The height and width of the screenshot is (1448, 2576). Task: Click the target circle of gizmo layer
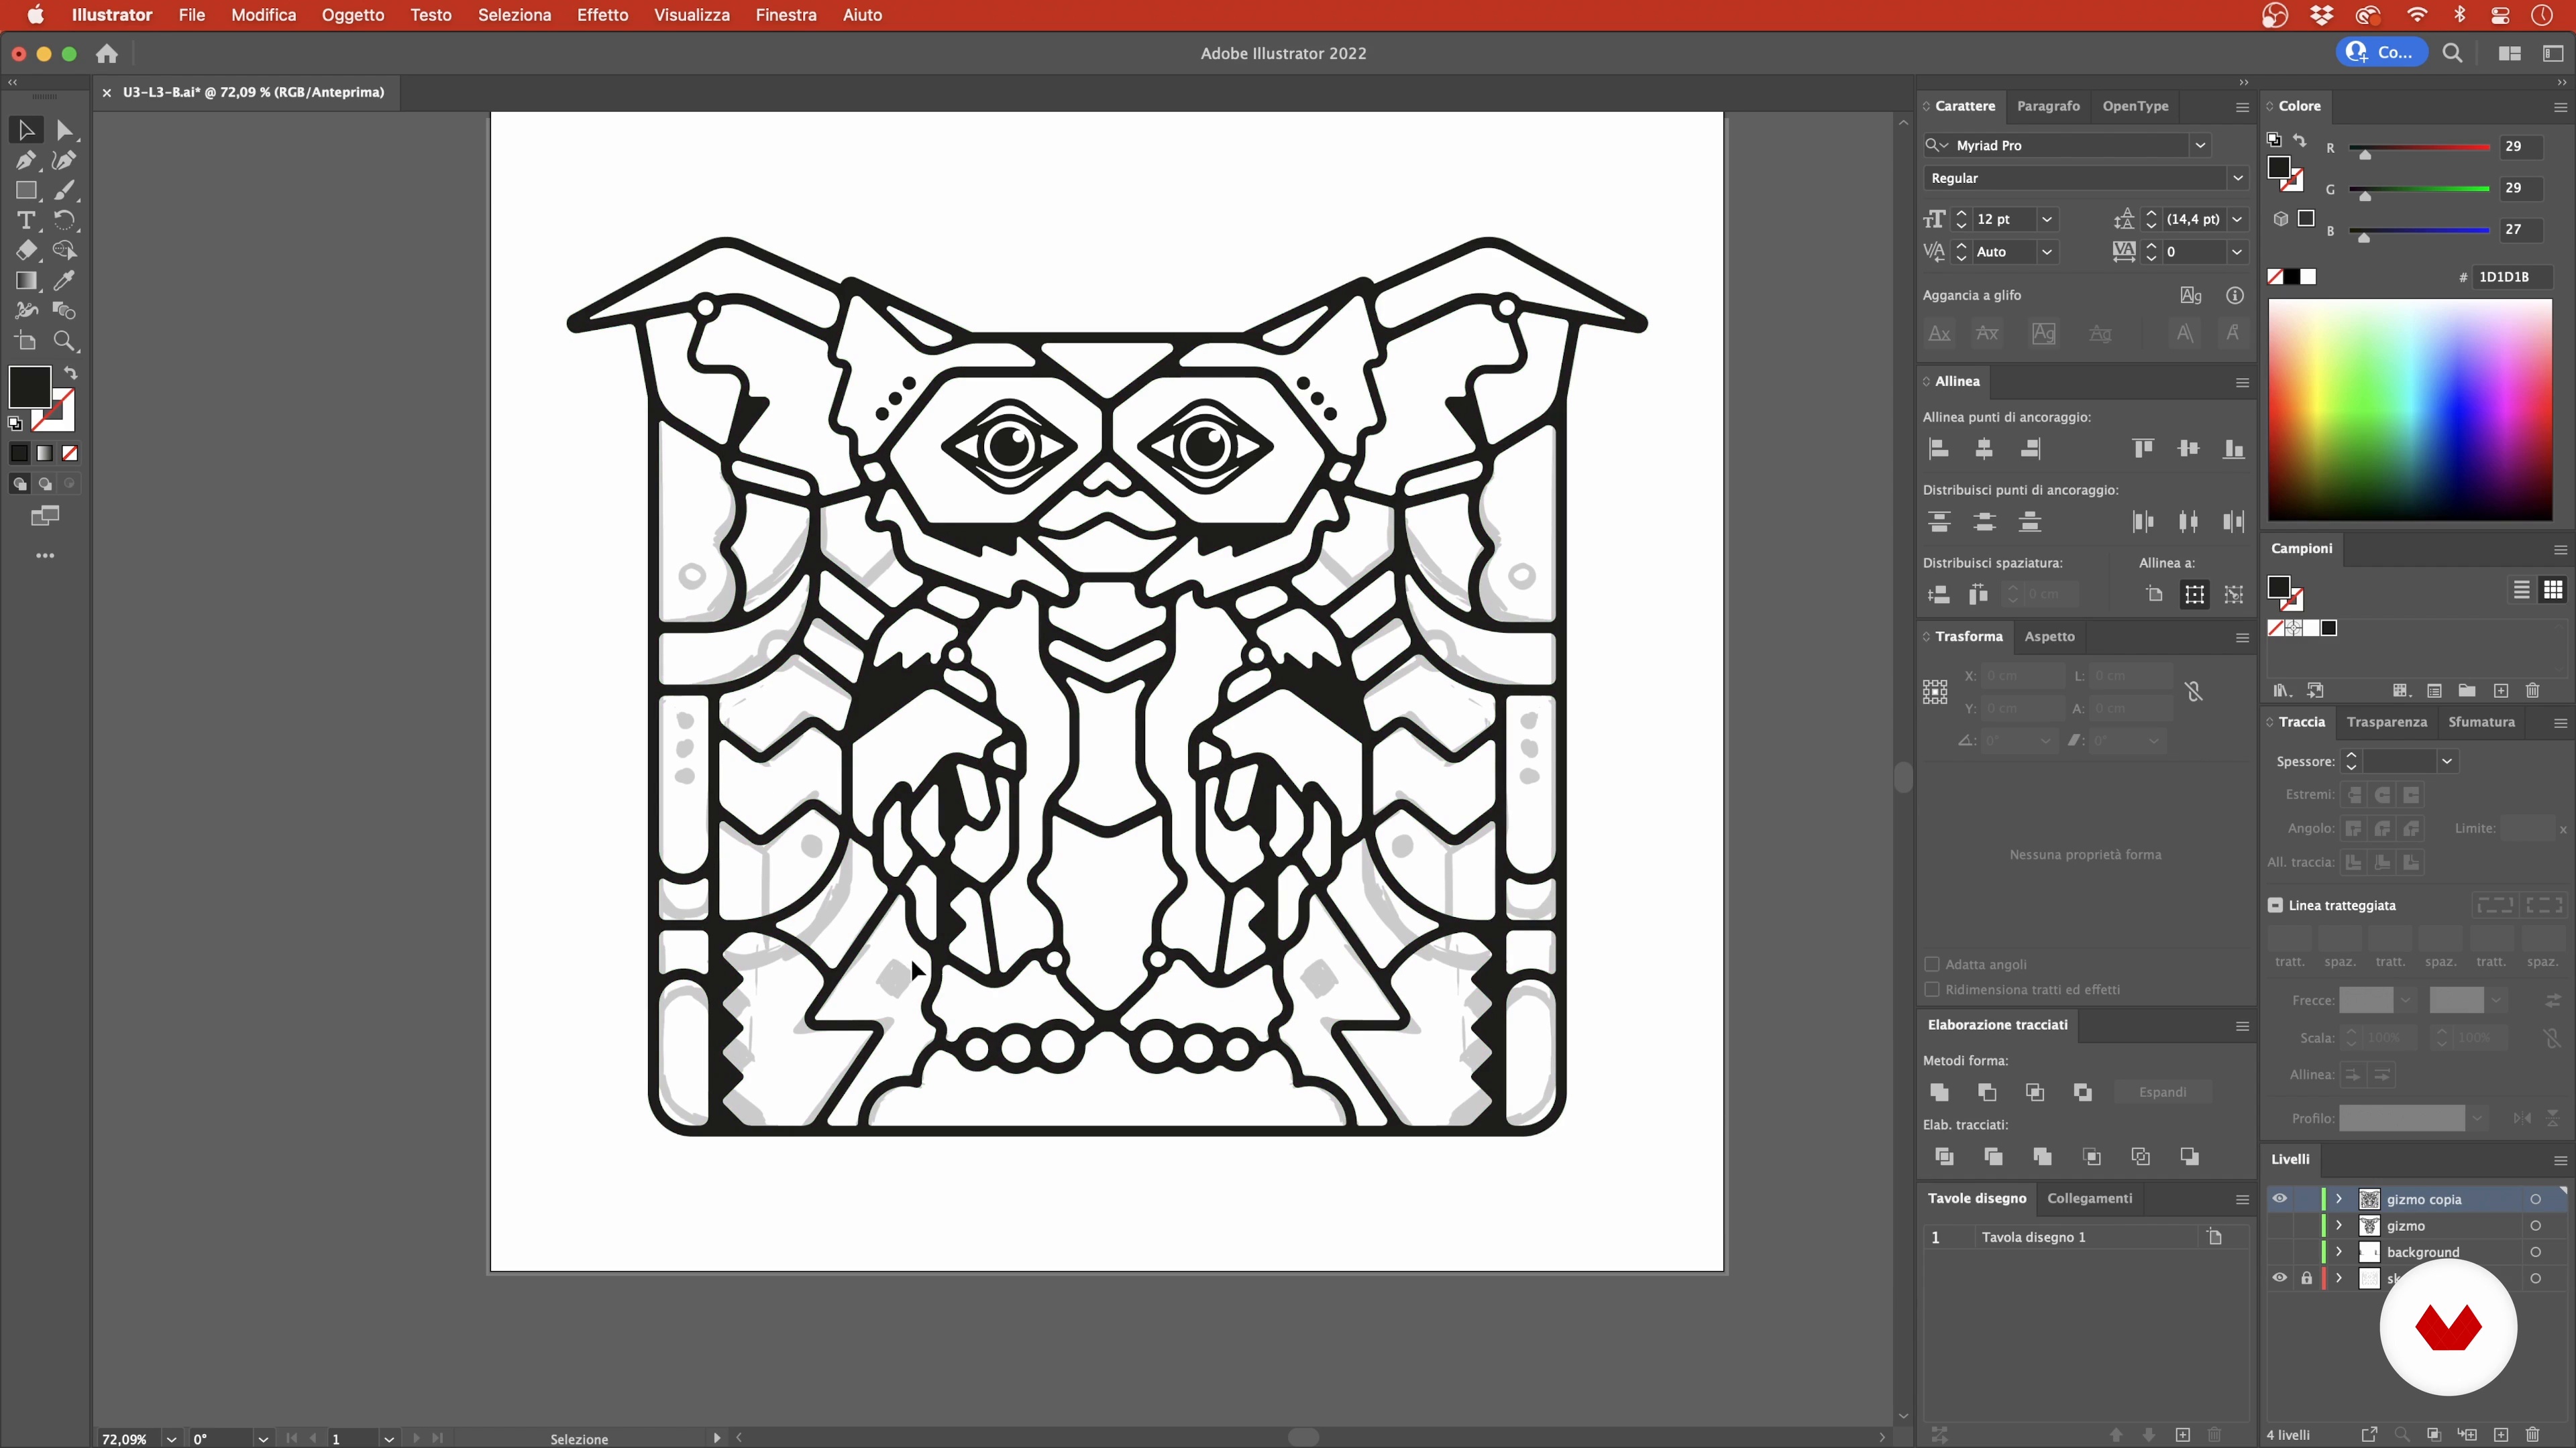click(x=2535, y=1225)
